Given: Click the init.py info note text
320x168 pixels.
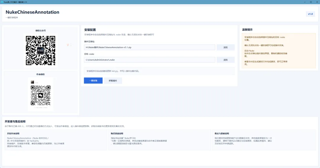Looking at the screenshot, I should 113,71.
